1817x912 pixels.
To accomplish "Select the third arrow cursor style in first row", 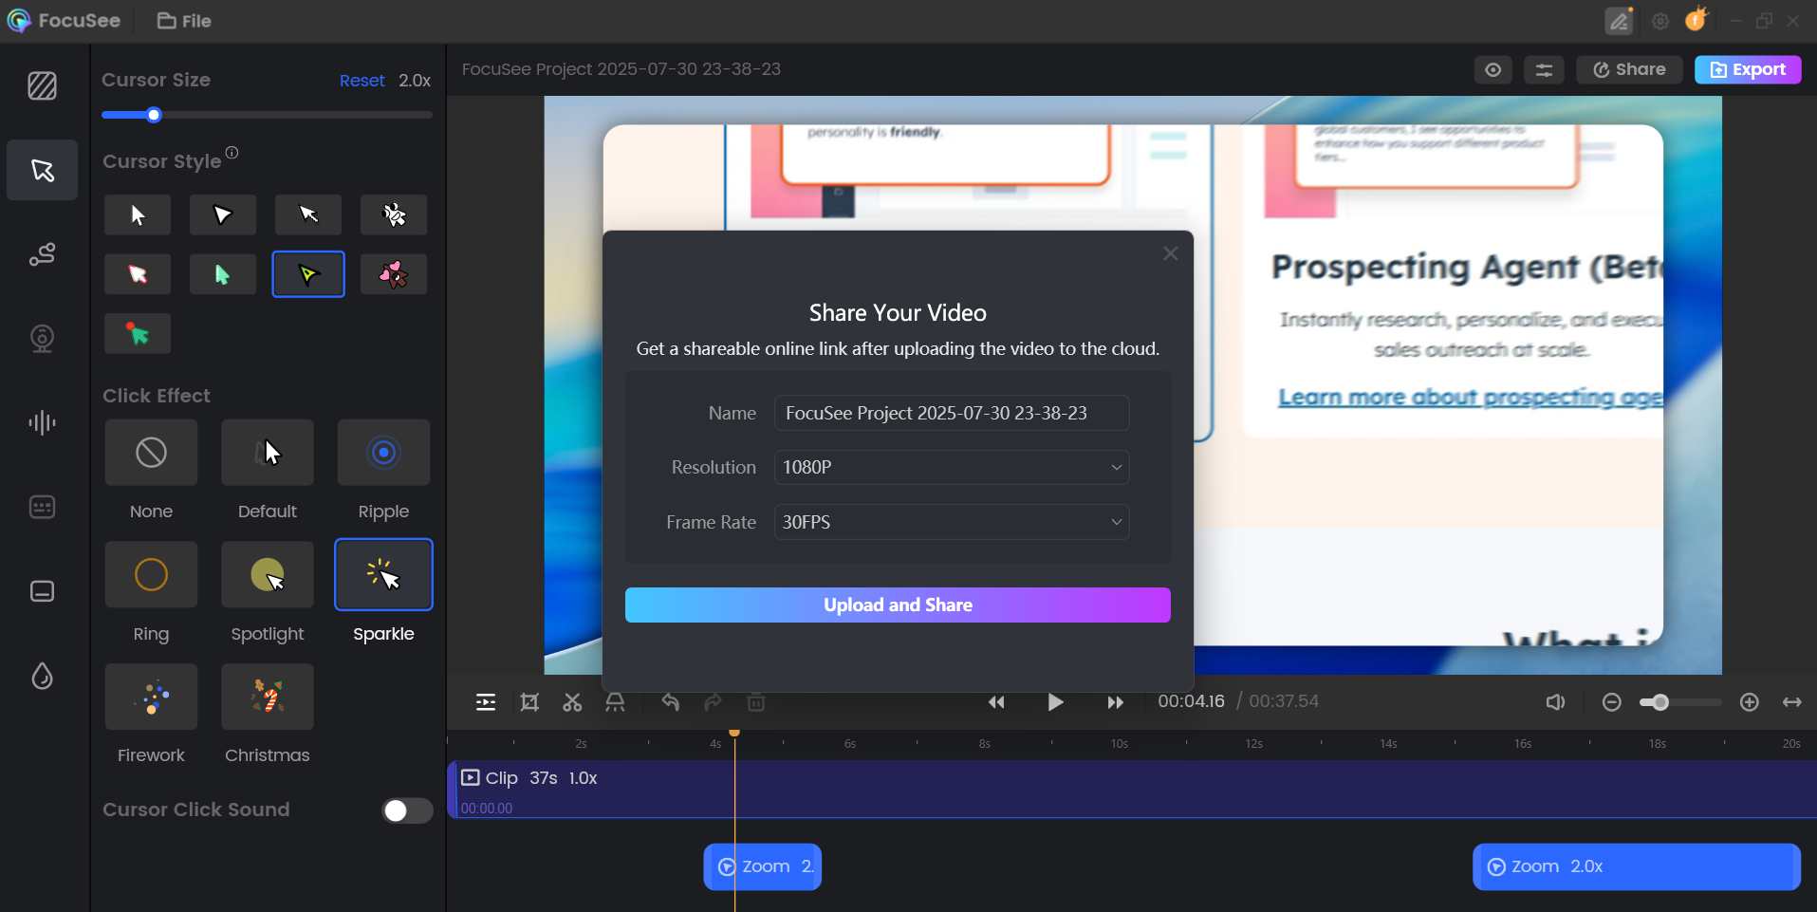I will coord(308,214).
